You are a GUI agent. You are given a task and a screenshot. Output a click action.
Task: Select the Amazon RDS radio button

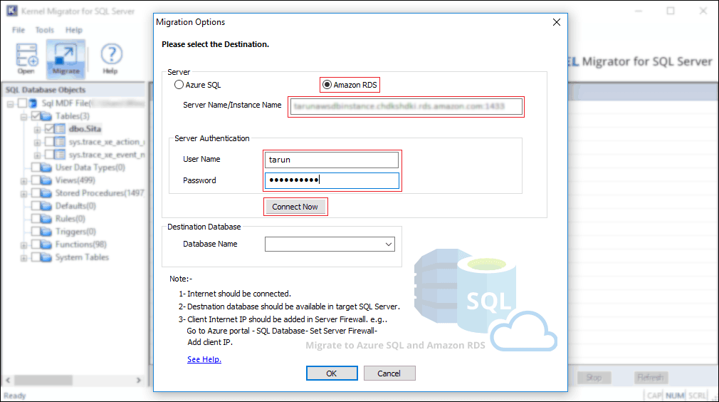tap(327, 85)
